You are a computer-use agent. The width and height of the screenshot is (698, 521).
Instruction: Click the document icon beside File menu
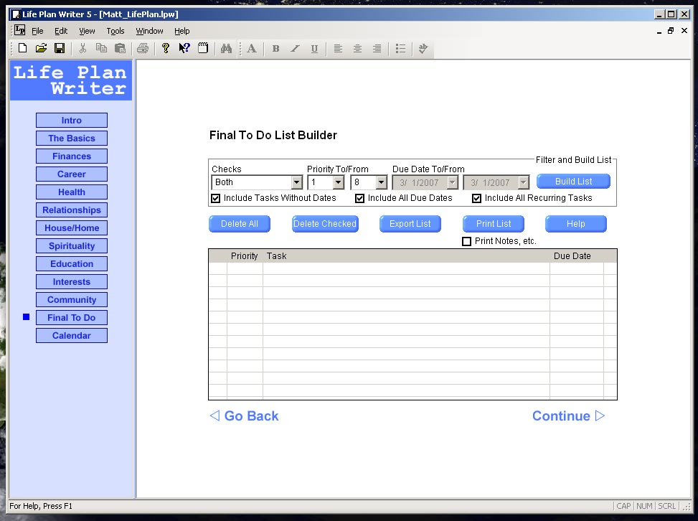[x=19, y=30]
